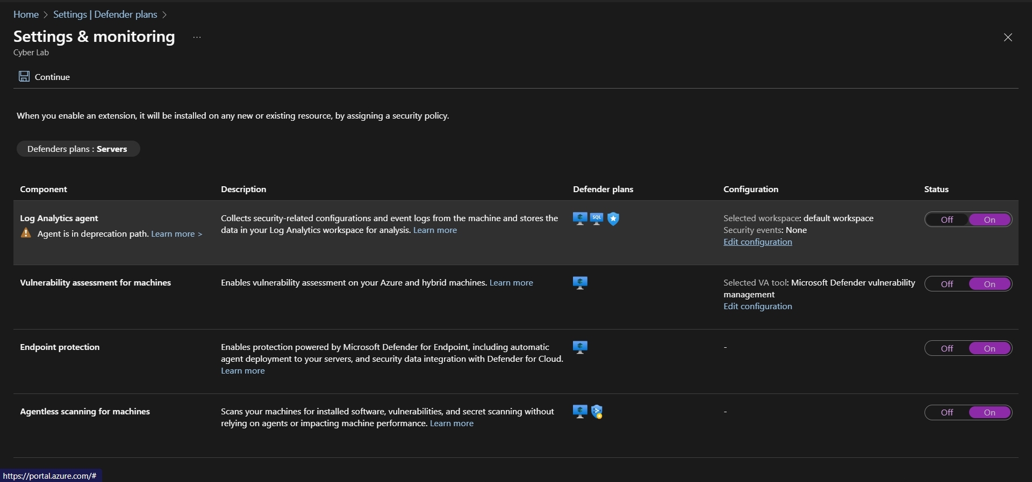Click the SQL plan icon in Log Analytics row

point(597,218)
